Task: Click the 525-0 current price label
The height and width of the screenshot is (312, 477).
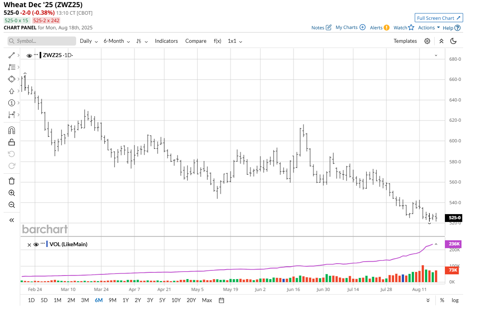Action: tap(454, 218)
